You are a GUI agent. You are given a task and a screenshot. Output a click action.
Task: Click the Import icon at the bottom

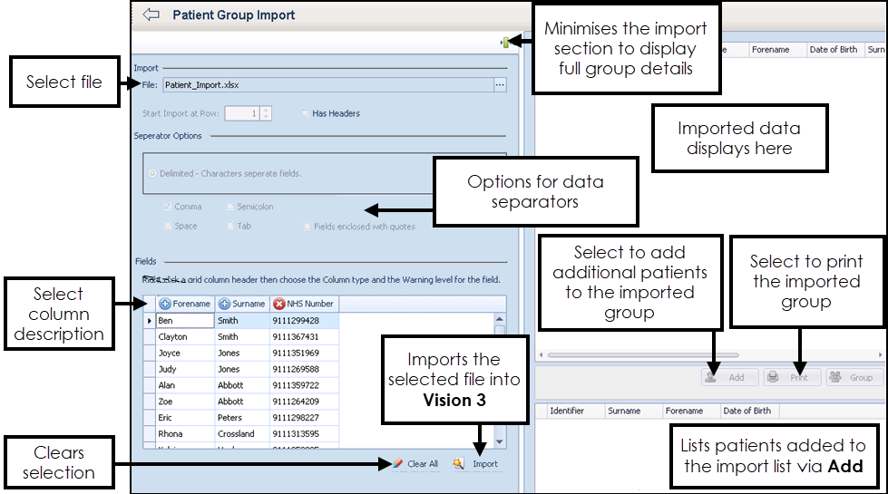(x=460, y=463)
